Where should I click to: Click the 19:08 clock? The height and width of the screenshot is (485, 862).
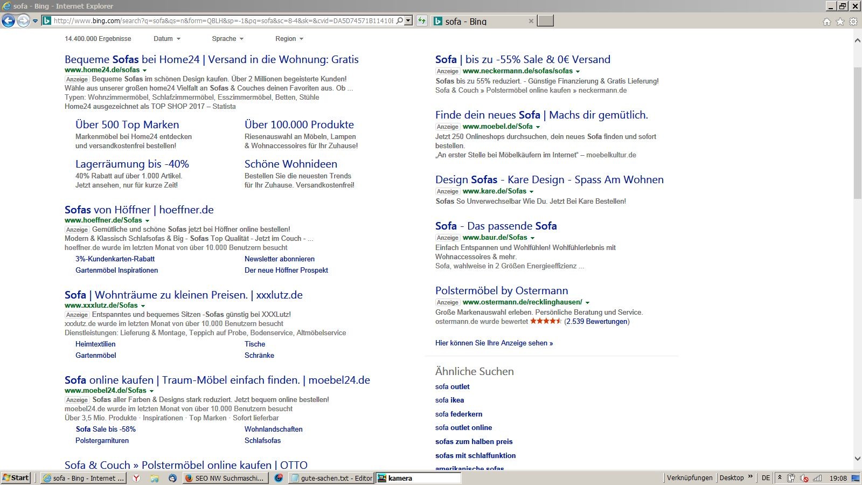click(x=838, y=478)
